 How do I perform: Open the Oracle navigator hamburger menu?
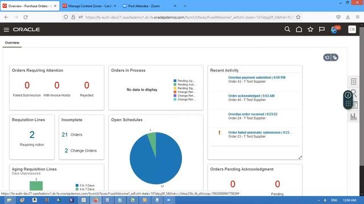pos(6,29)
